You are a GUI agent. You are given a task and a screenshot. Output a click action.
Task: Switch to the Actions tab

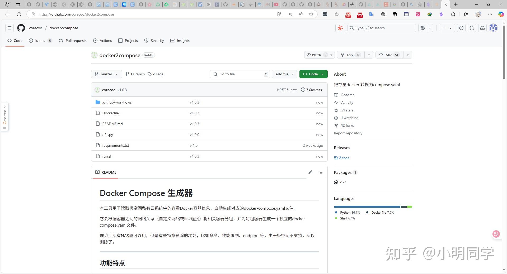point(102,41)
